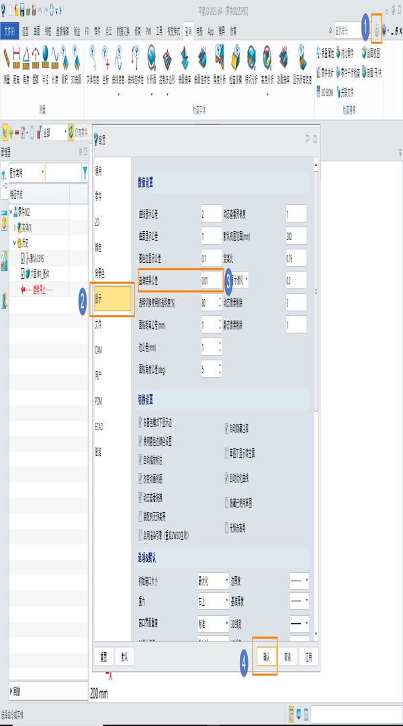Open 厚度分析 thickness analysis

pos(220,65)
